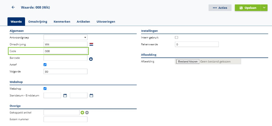Go to the Artikelen tab
The width and height of the screenshot is (272, 126).
[x=83, y=22]
